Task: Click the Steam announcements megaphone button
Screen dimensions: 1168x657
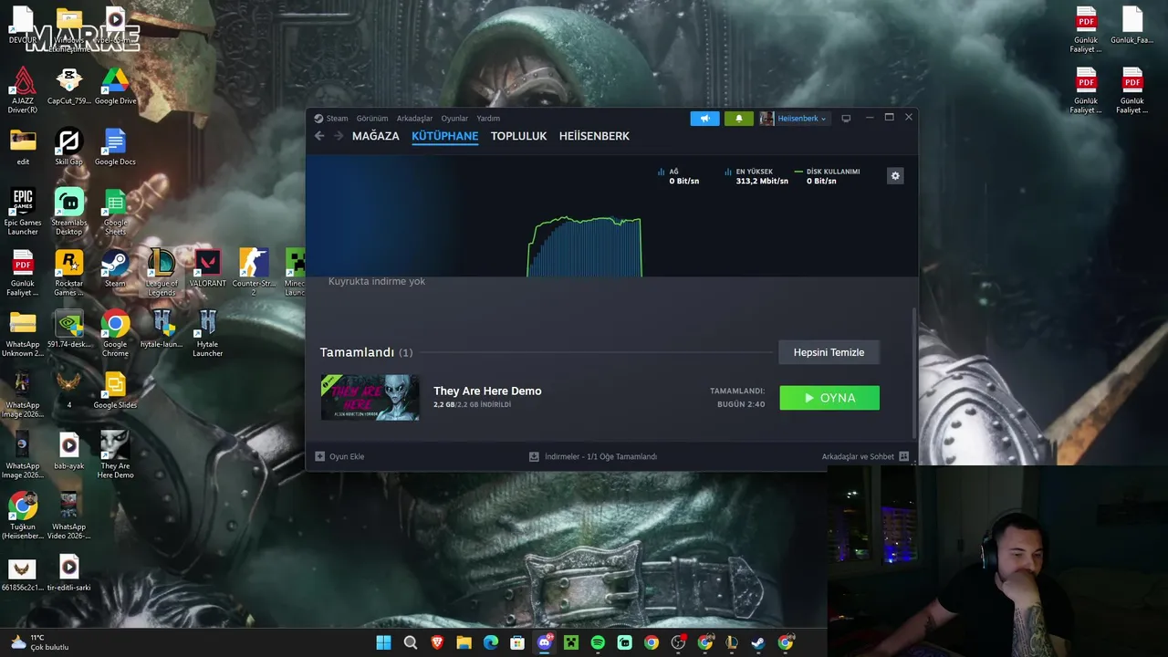Action: click(x=704, y=119)
